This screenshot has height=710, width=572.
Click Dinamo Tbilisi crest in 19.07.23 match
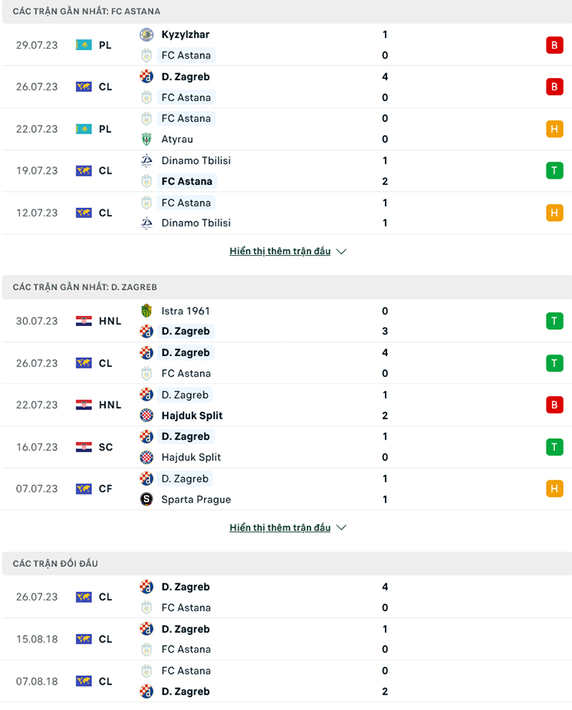click(146, 161)
